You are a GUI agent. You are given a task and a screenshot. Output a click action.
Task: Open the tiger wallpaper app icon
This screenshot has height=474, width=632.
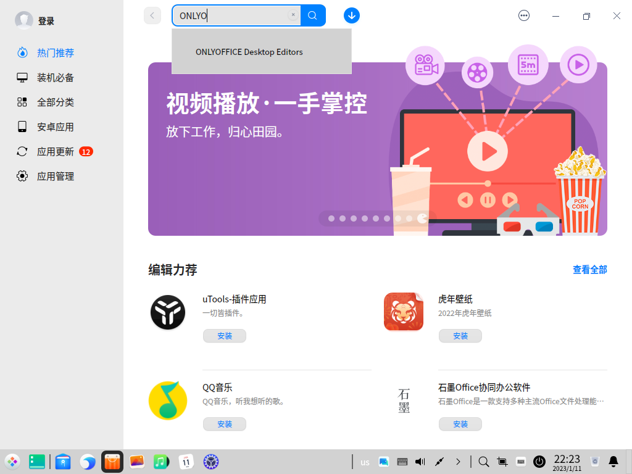pyautogui.click(x=404, y=312)
